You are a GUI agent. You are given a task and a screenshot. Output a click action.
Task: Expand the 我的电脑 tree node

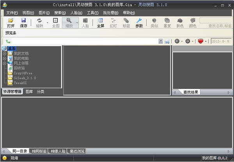click(x=4, y=58)
